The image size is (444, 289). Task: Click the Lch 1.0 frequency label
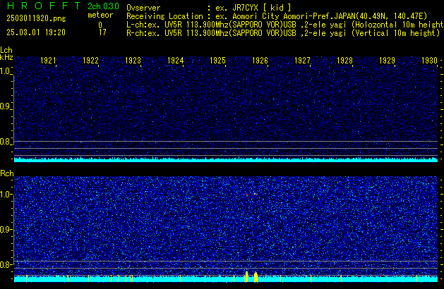(6, 71)
